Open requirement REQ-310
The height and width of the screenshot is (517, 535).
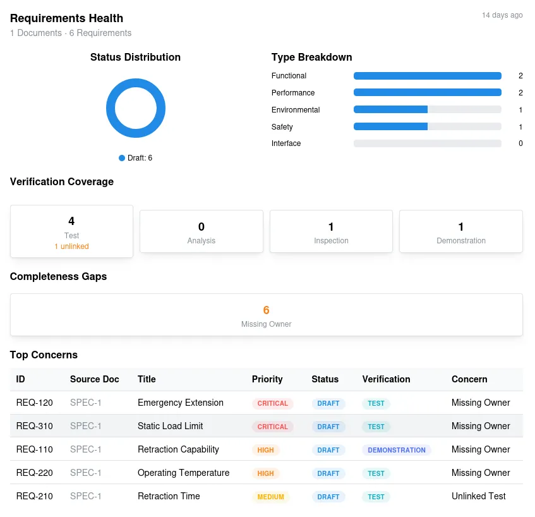click(35, 426)
